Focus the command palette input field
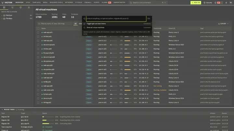This screenshot has width=234, height=131. [x=116, y=18]
